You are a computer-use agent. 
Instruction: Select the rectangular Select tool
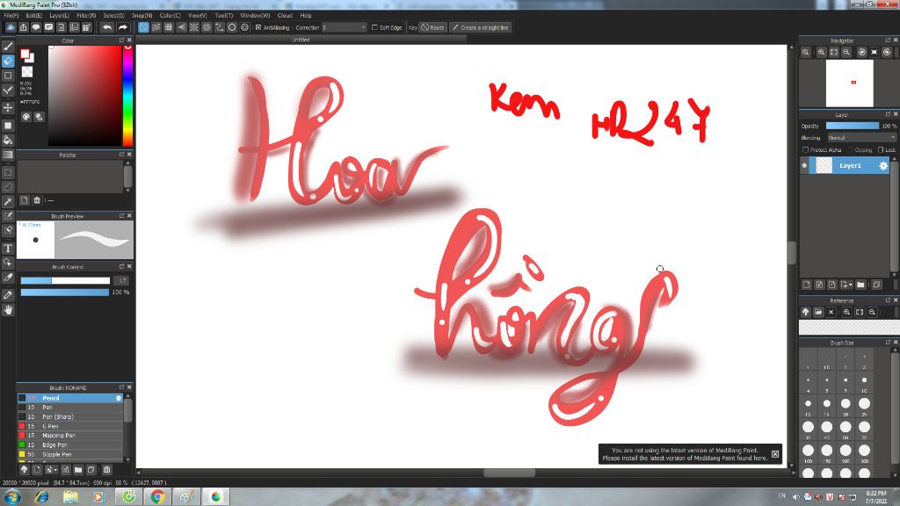(8, 172)
